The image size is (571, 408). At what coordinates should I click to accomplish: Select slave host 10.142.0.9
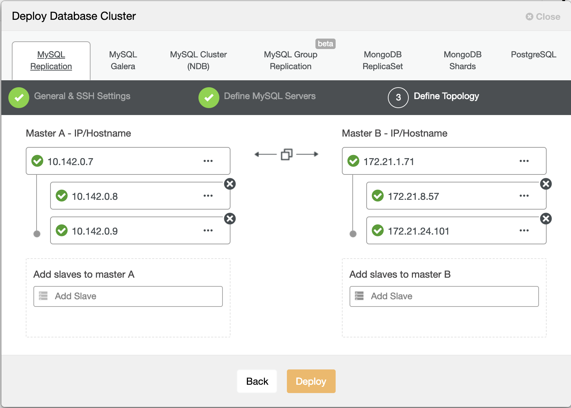point(140,230)
